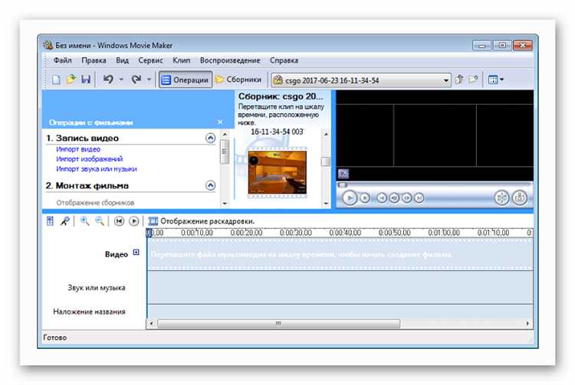Click the Zoom Timeline Out magnifier
Viewport: 575px width, 385px height.
point(100,221)
